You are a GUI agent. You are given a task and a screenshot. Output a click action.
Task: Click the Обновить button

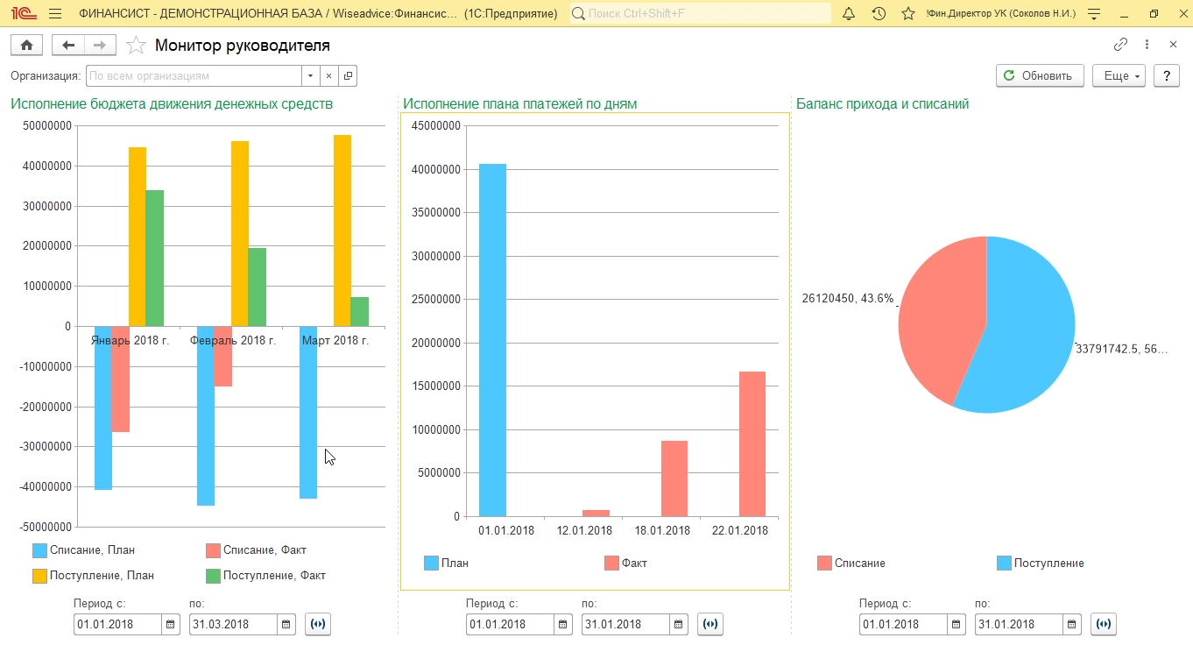point(1040,76)
